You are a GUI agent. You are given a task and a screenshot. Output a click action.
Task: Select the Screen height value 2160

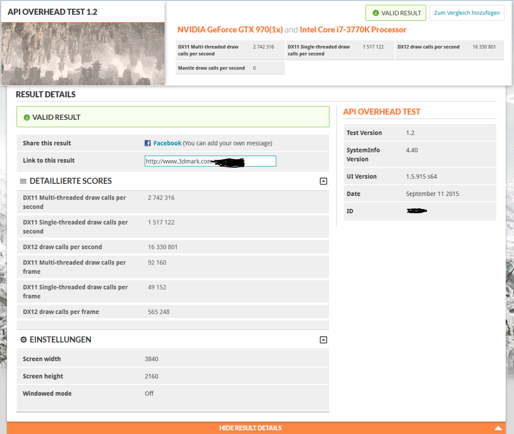click(151, 376)
